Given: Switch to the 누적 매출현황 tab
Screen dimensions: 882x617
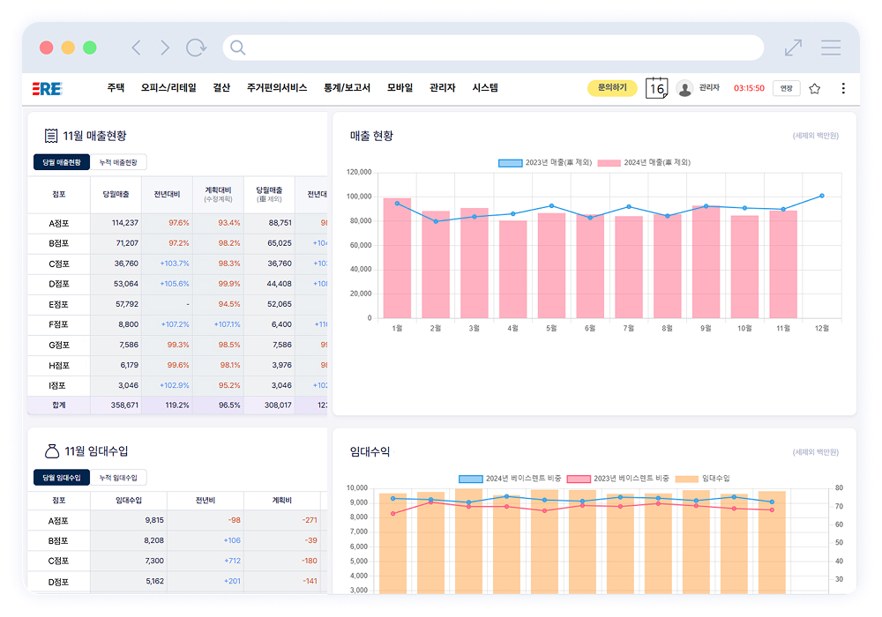Looking at the screenshot, I should point(118,162).
